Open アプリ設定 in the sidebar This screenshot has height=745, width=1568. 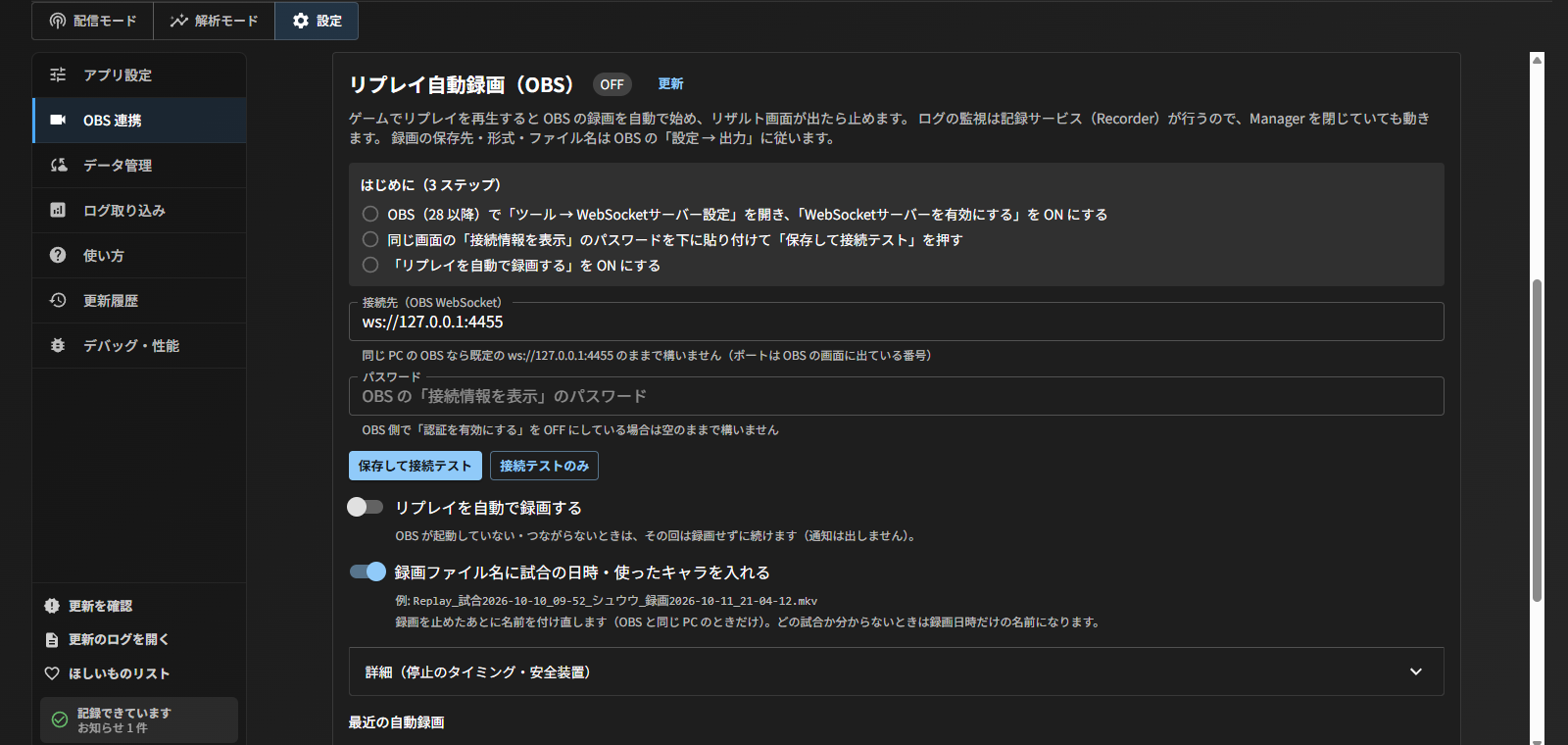coord(139,74)
